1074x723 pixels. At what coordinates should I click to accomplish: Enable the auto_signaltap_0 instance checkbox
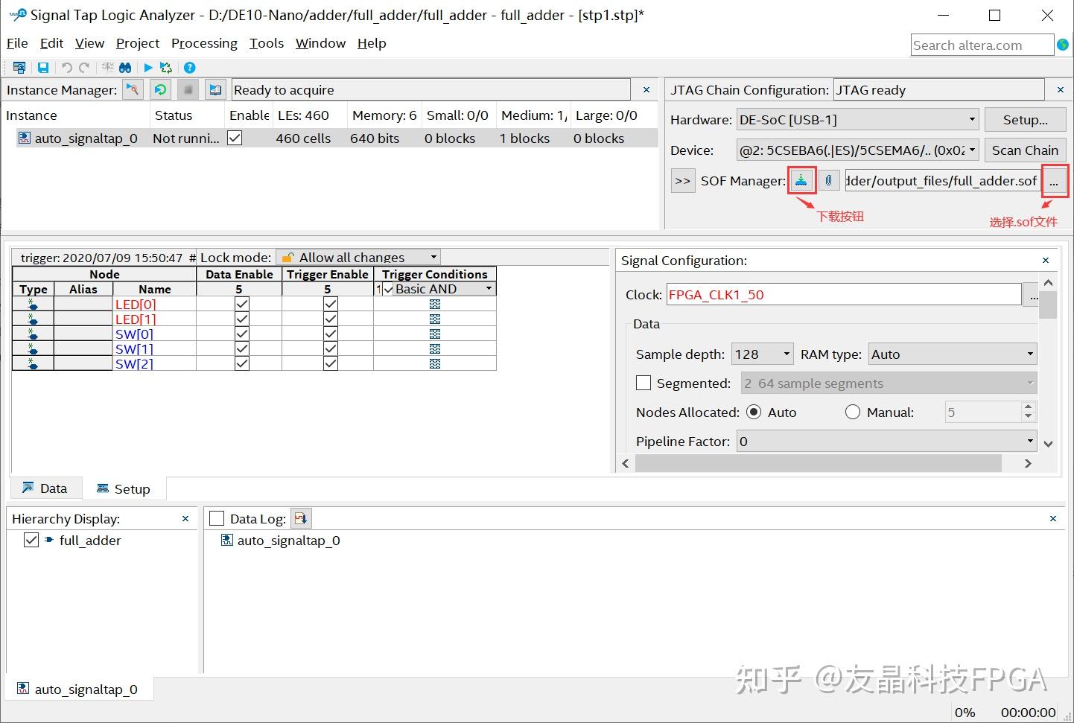click(x=235, y=138)
